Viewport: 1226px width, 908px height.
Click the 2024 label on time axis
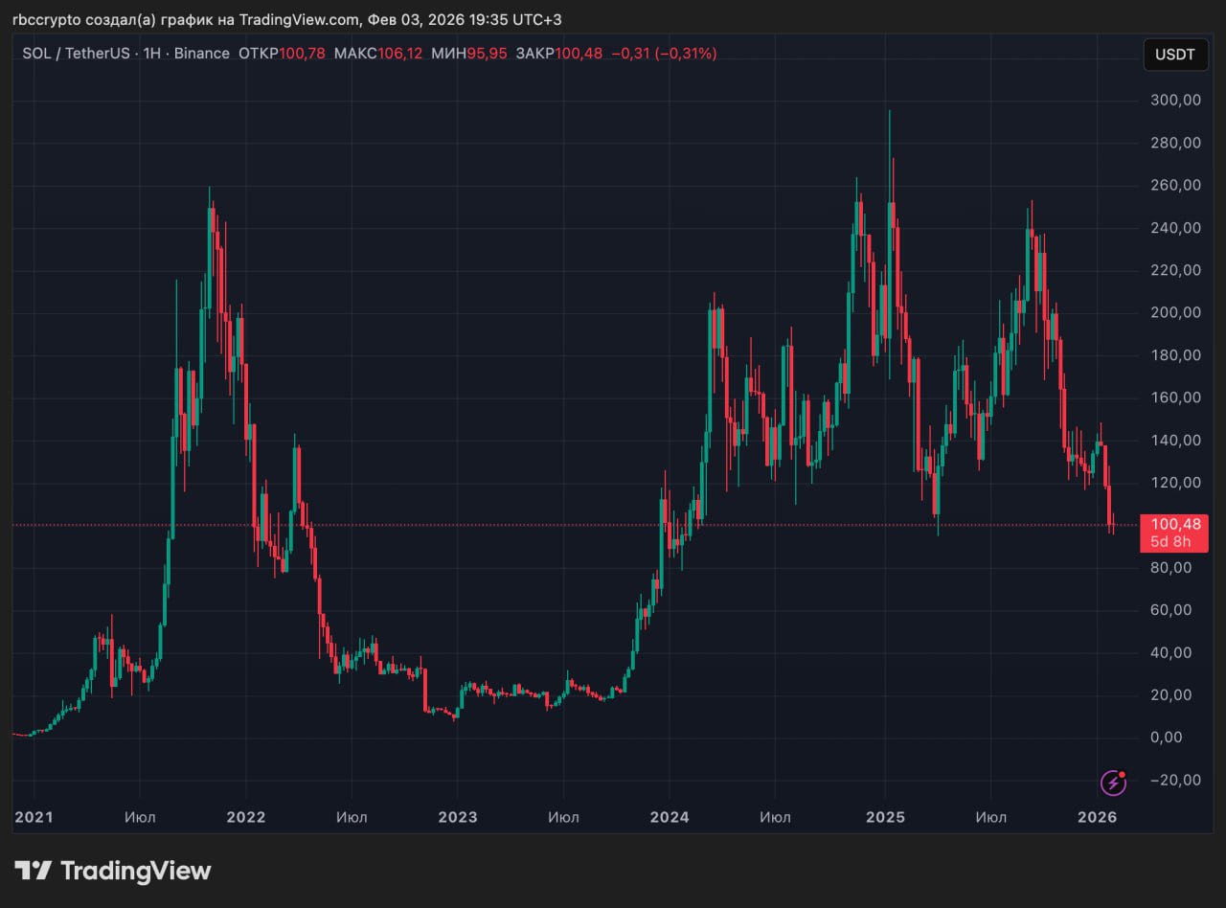pyautogui.click(x=669, y=817)
